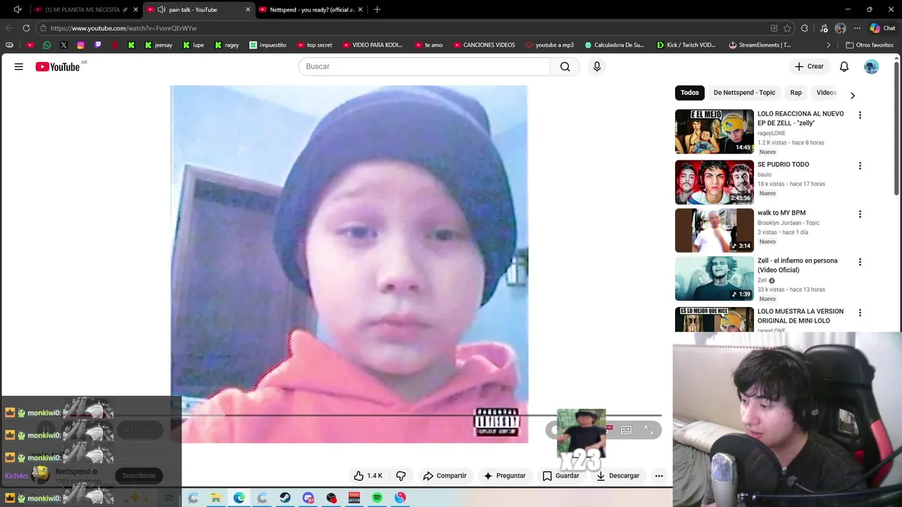The height and width of the screenshot is (507, 902).
Task: Click the browser address bar URL
Action: [123, 28]
